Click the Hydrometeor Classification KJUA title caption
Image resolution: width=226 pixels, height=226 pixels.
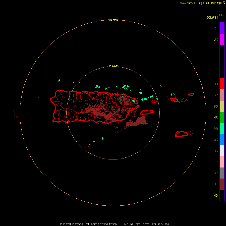point(114,224)
